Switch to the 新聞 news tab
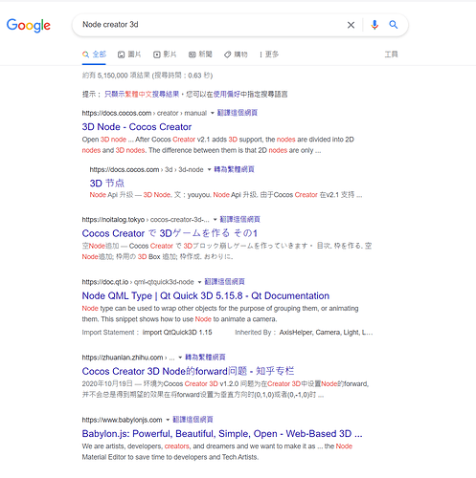The height and width of the screenshot is (478, 476). (200, 54)
